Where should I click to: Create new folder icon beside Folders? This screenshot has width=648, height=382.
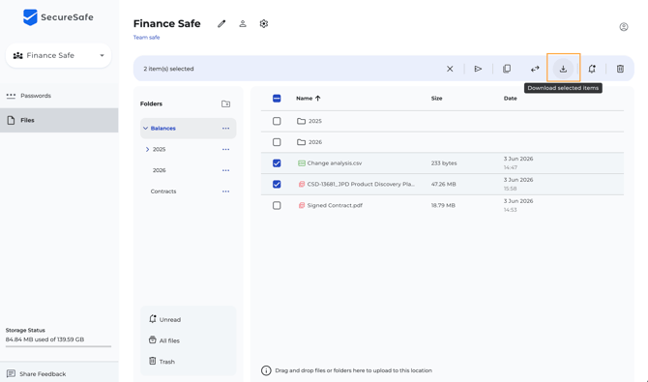point(225,103)
